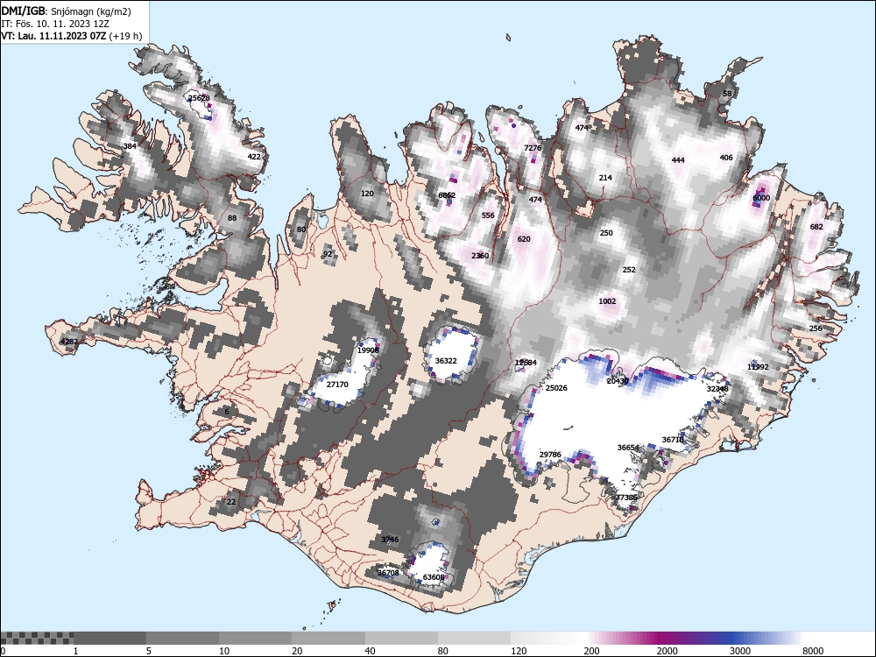
Task: Click the 214 map value
Action: tap(605, 178)
